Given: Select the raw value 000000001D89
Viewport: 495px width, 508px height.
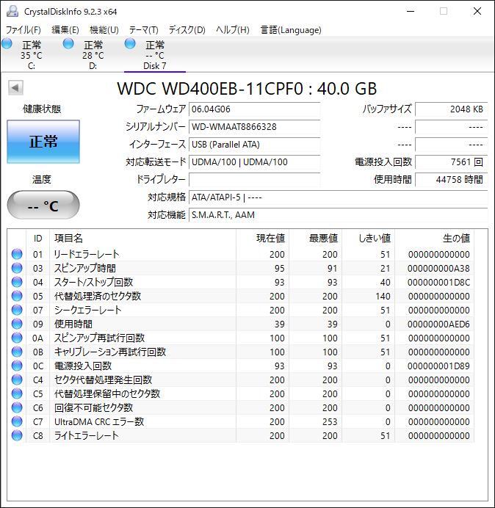Looking at the screenshot, I should 438,366.
